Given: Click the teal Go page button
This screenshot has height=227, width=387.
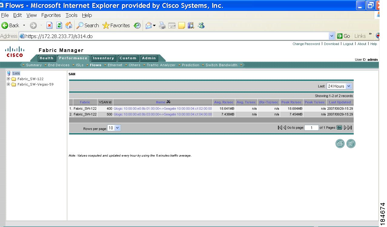Looking at the screenshot, I should [339, 128].
